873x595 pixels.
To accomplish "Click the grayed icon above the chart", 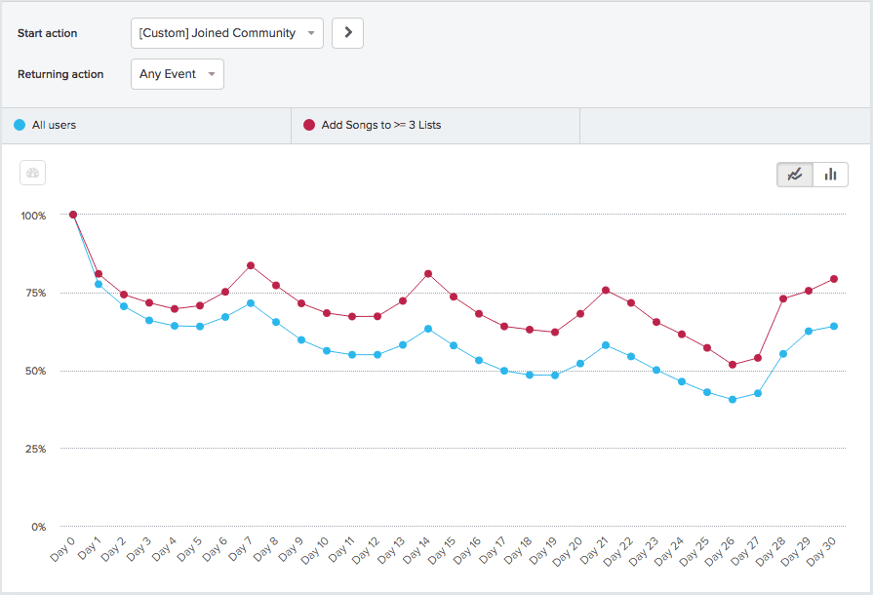I will pyautogui.click(x=33, y=174).
